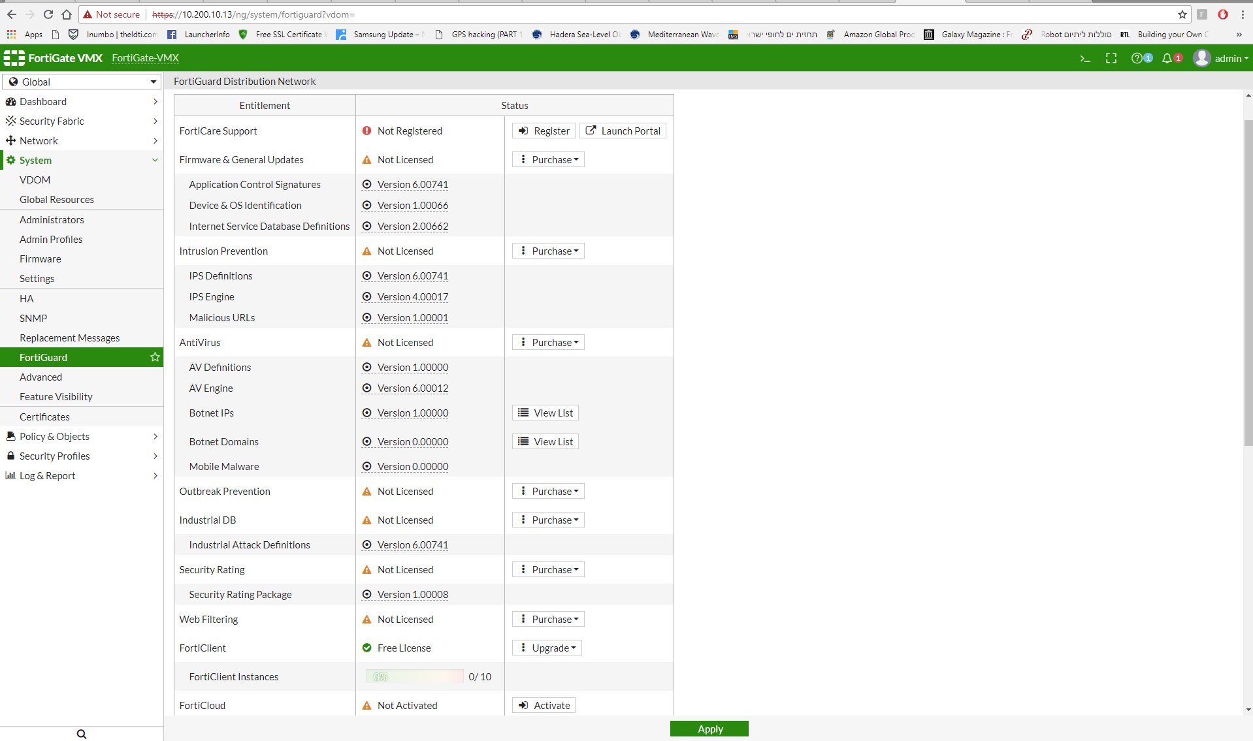1253x741 pixels.
Task: Open the LauncherInfo bookmark
Action: (199, 35)
